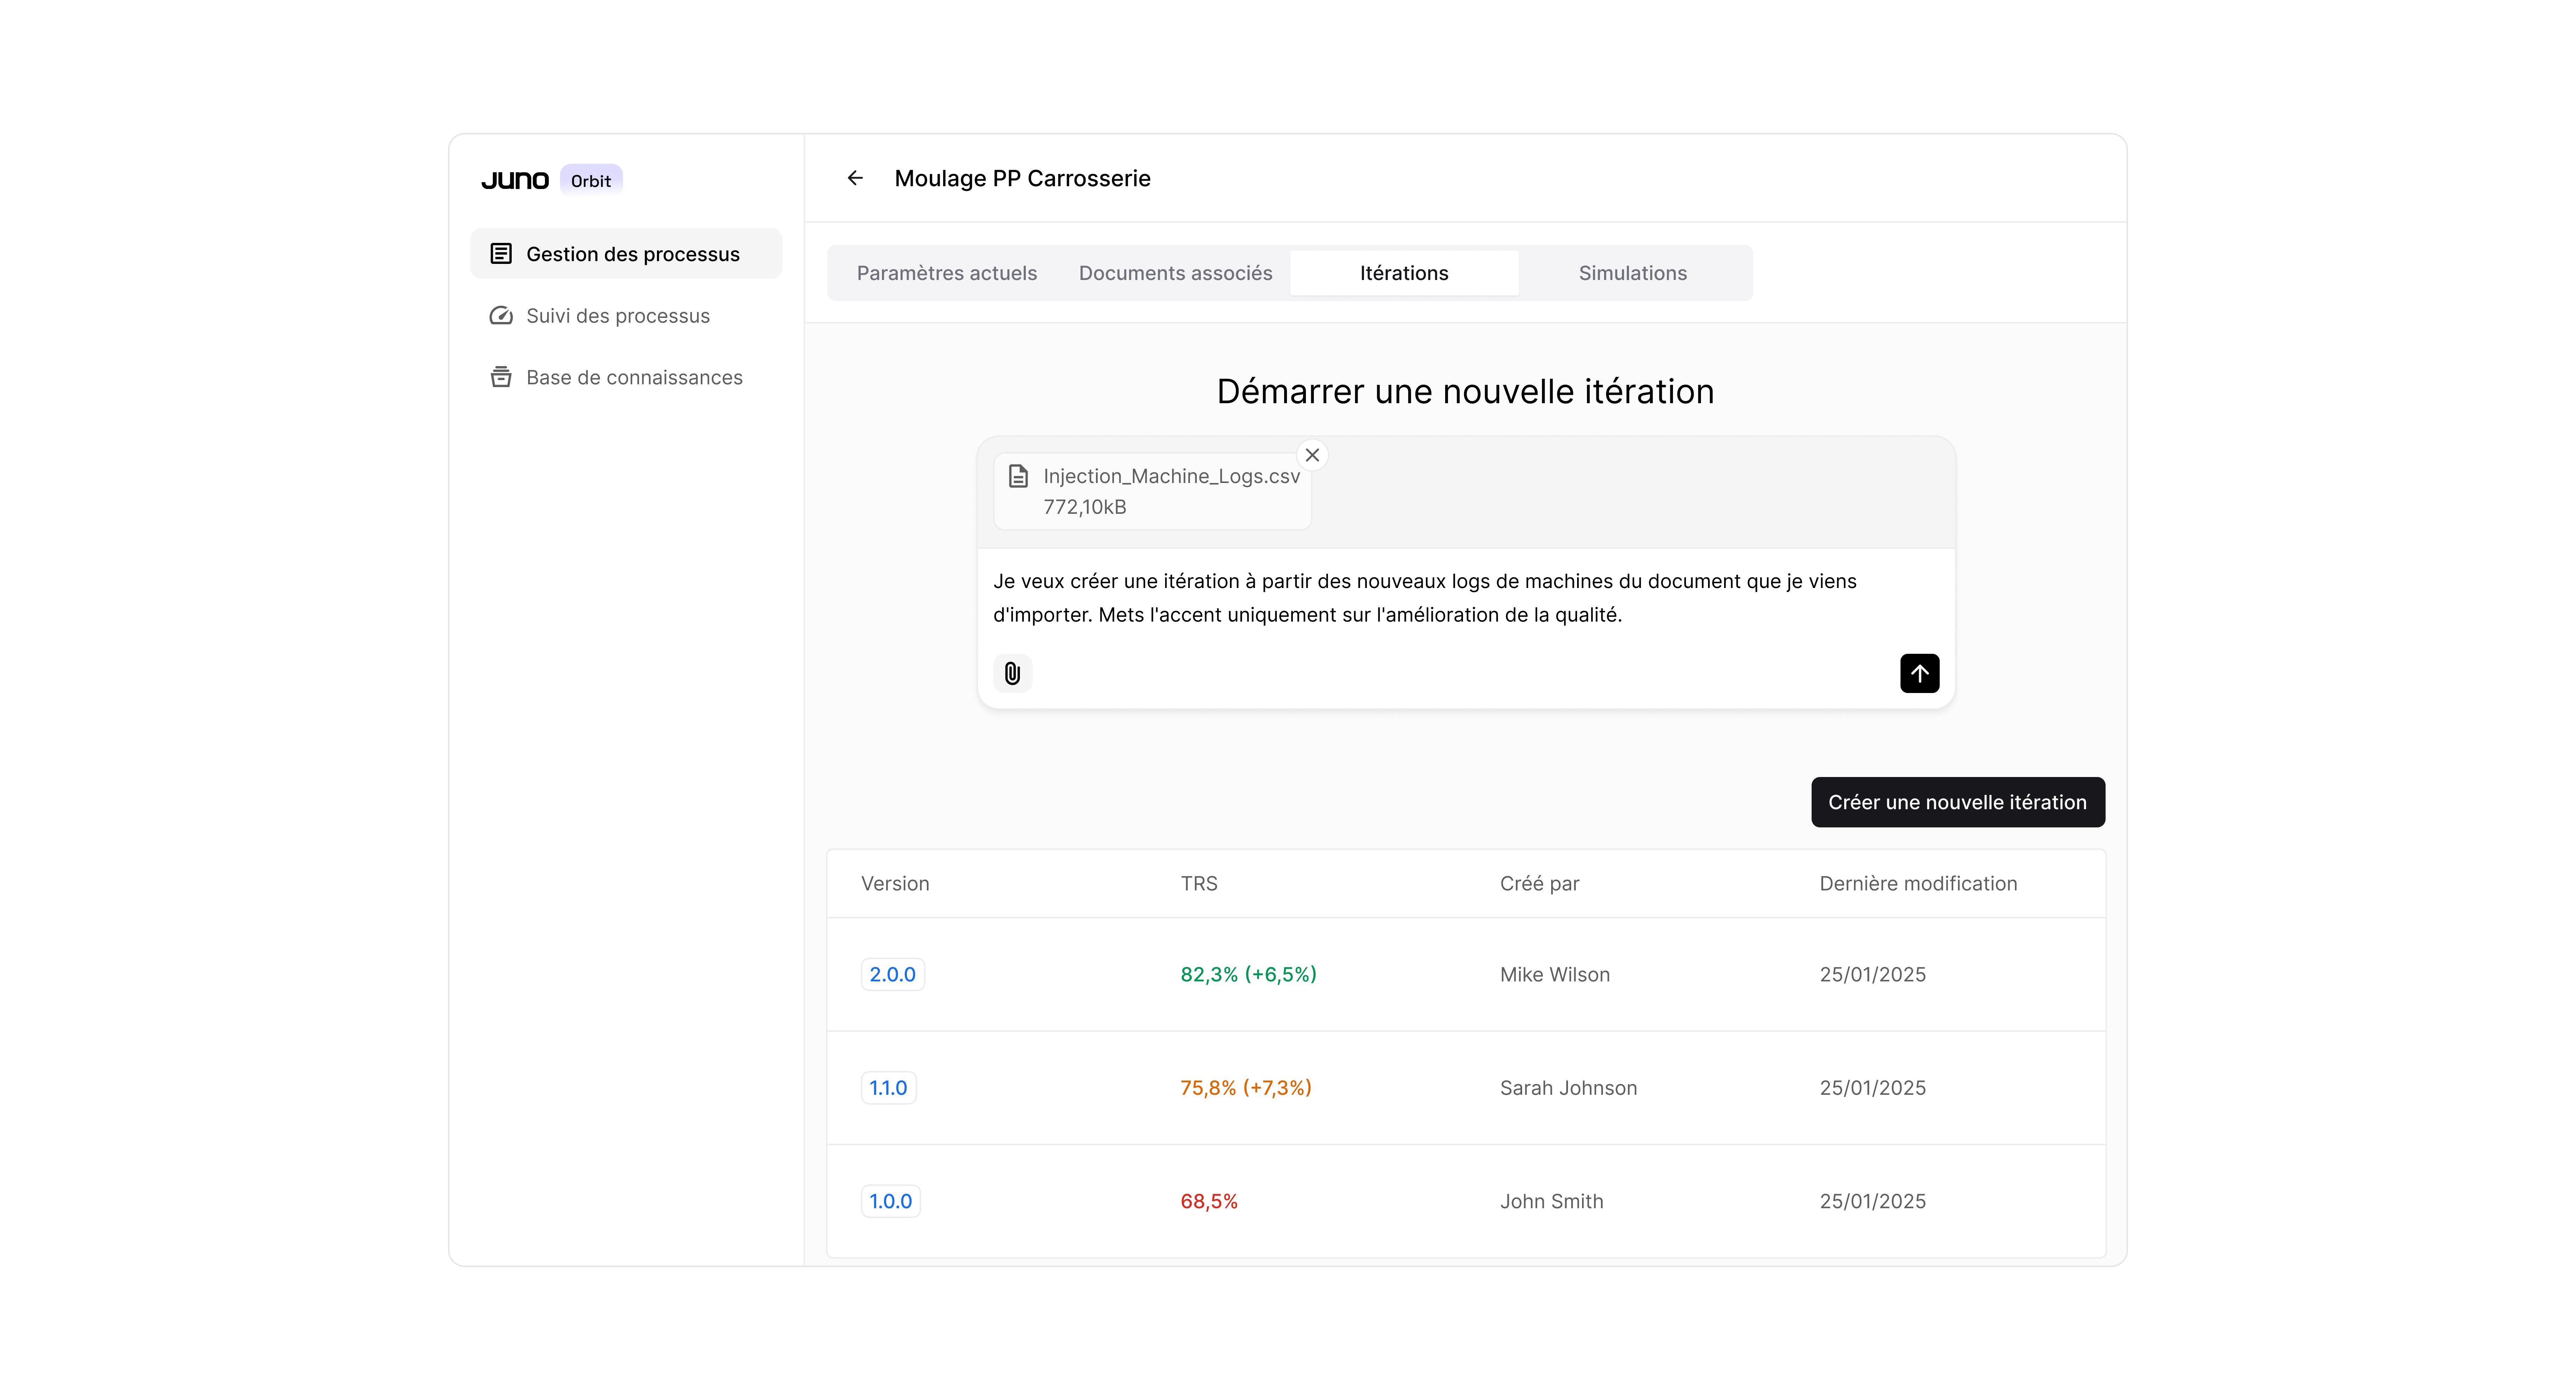The image size is (2576, 1400).
Task: Select the Itérations tab
Action: [1403, 273]
